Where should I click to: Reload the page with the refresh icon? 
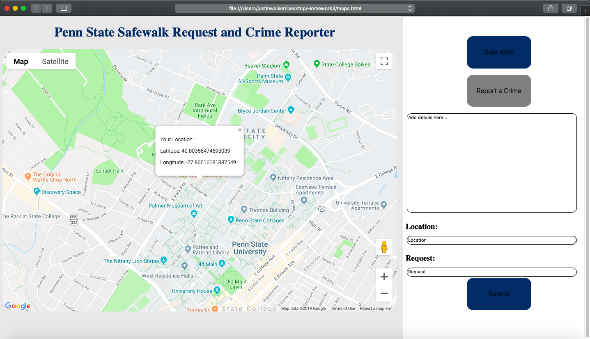[x=409, y=8]
